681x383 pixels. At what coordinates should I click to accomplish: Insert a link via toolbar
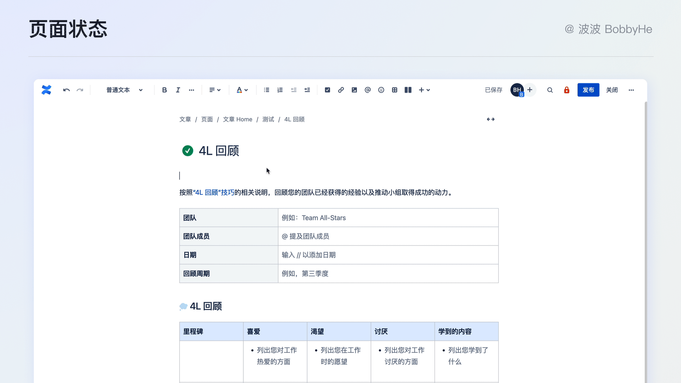[x=341, y=90]
